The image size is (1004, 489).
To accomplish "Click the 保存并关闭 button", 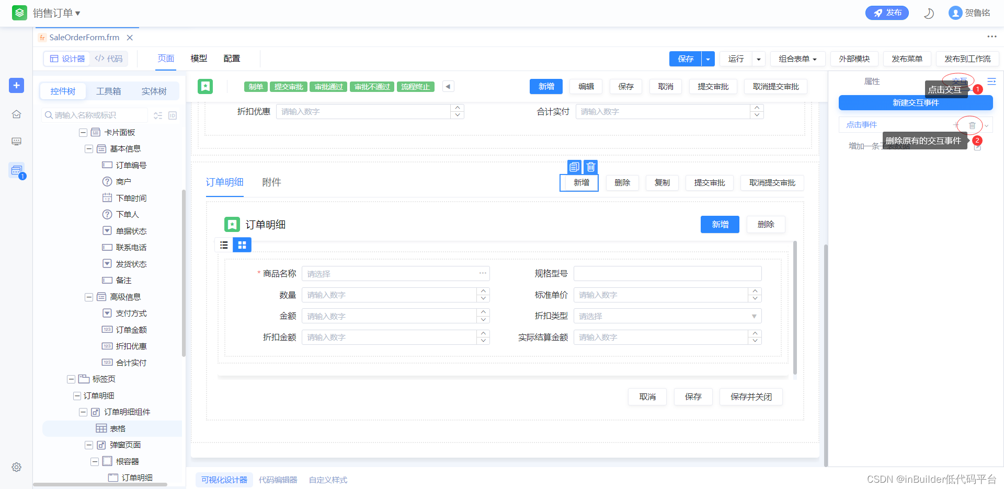I will point(751,397).
